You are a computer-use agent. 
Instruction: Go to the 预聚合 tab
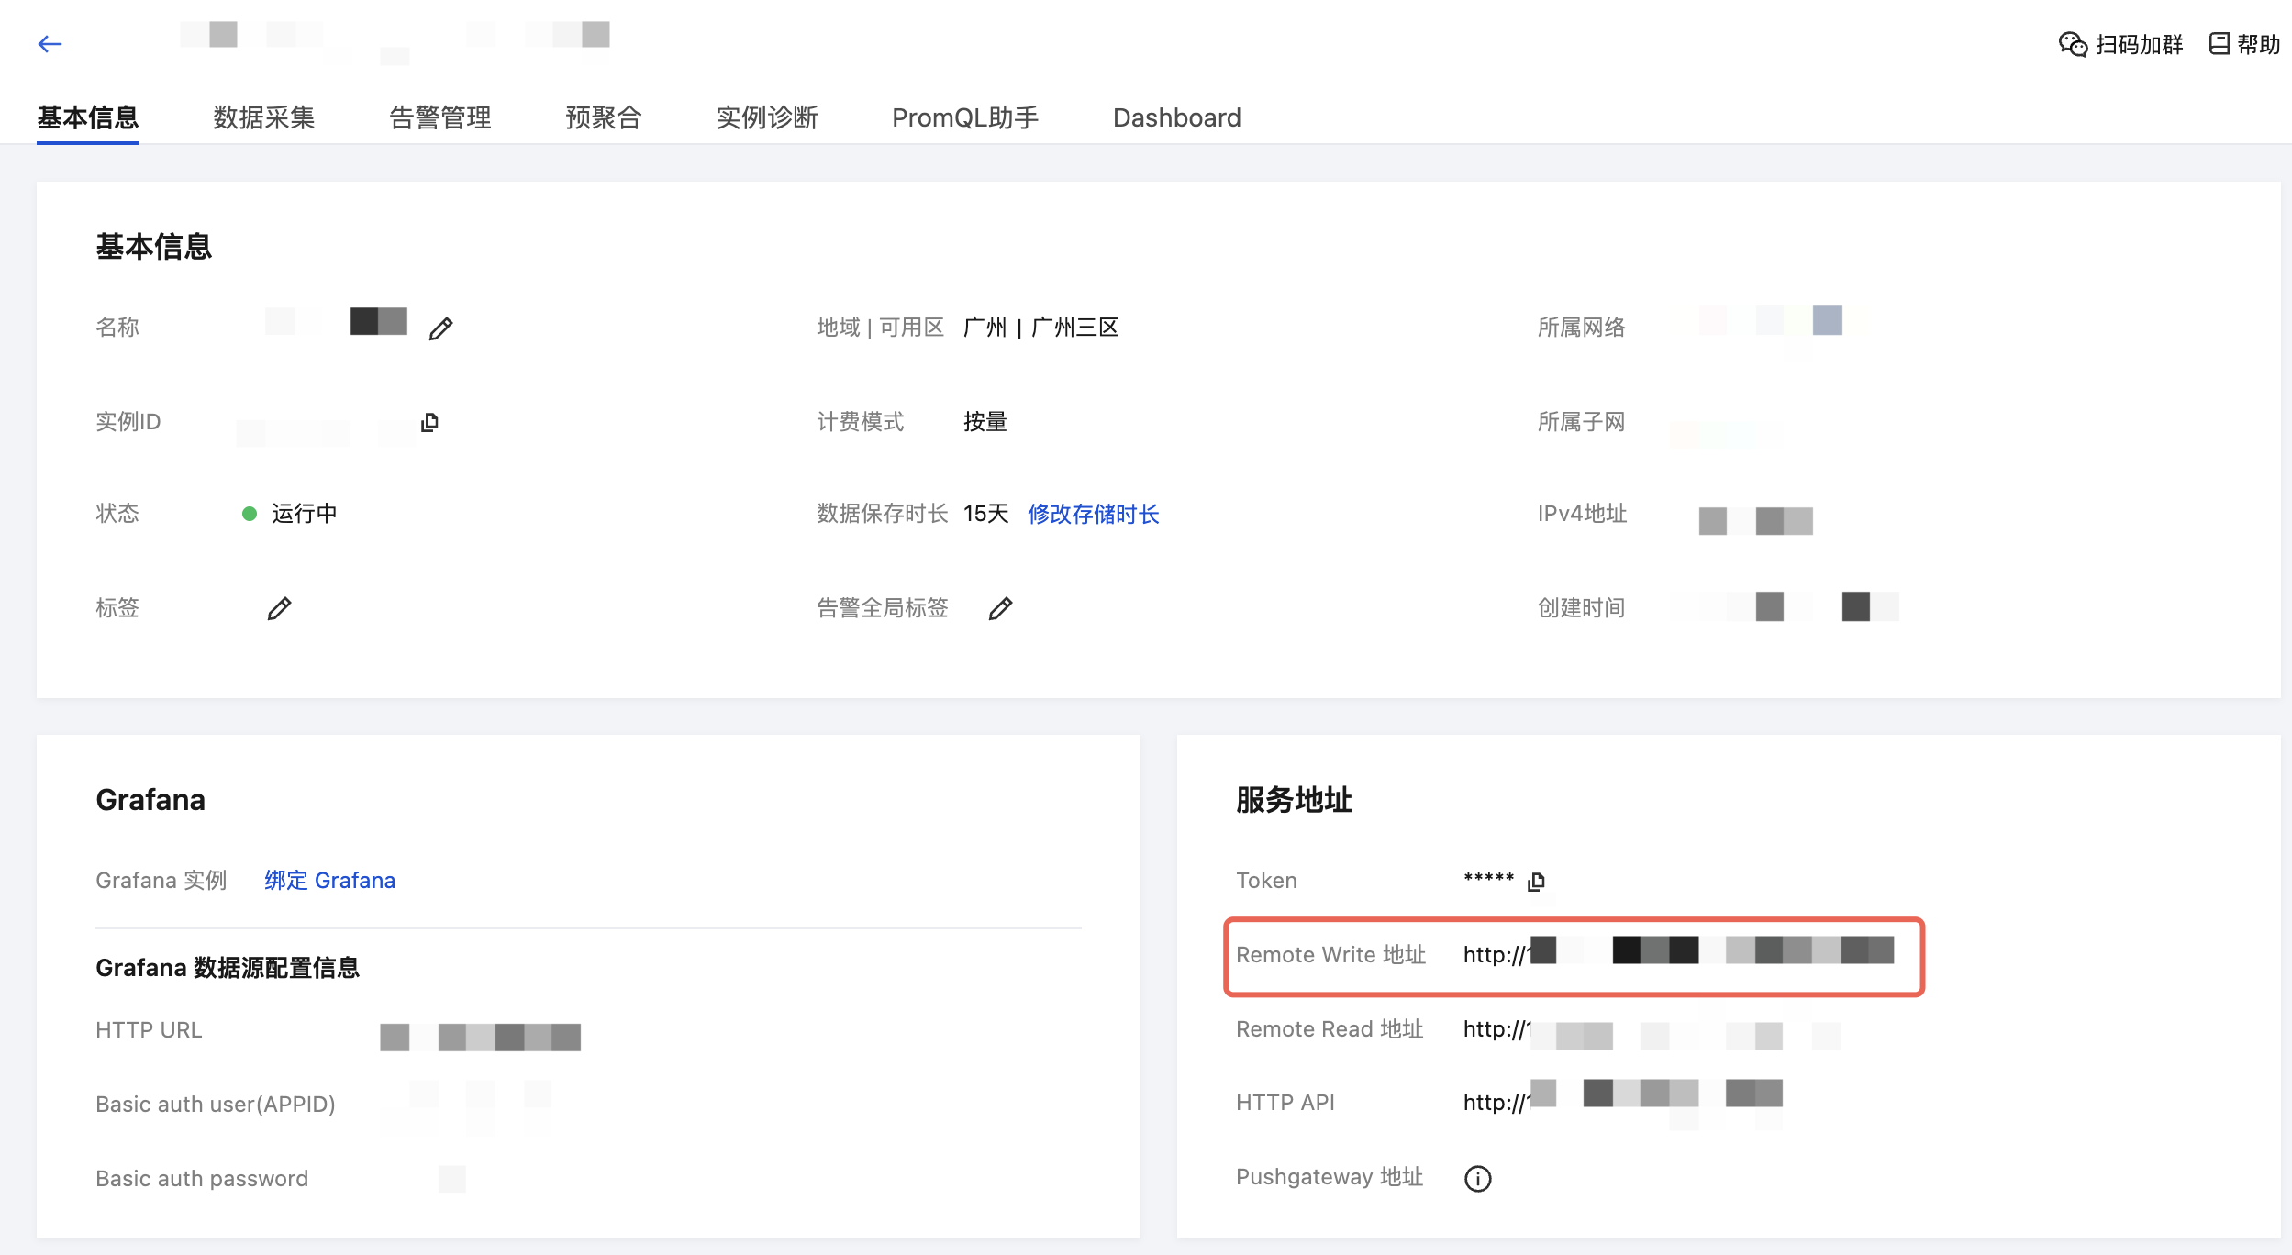pos(604,117)
